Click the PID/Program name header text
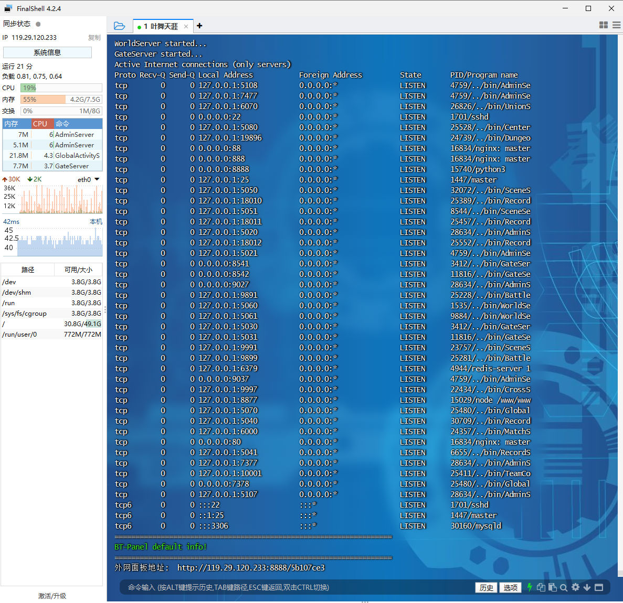 click(484, 75)
